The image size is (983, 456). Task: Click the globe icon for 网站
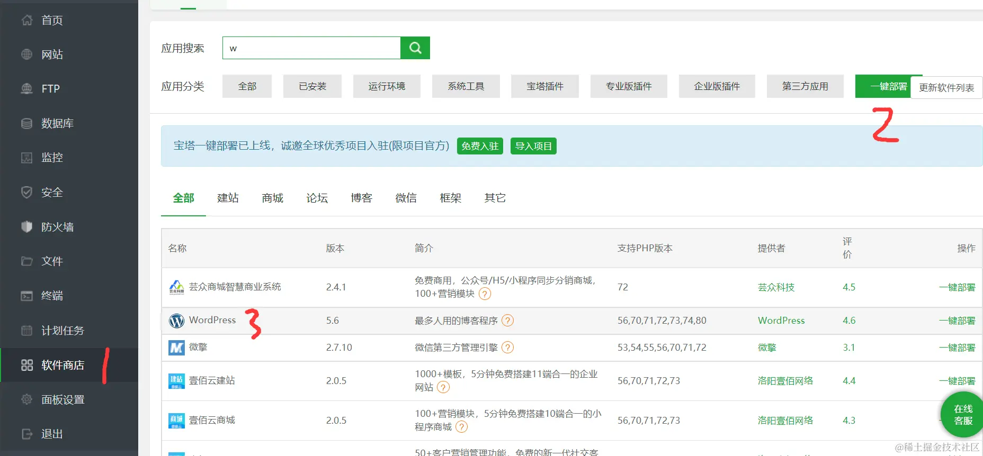[x=27, y=54]
